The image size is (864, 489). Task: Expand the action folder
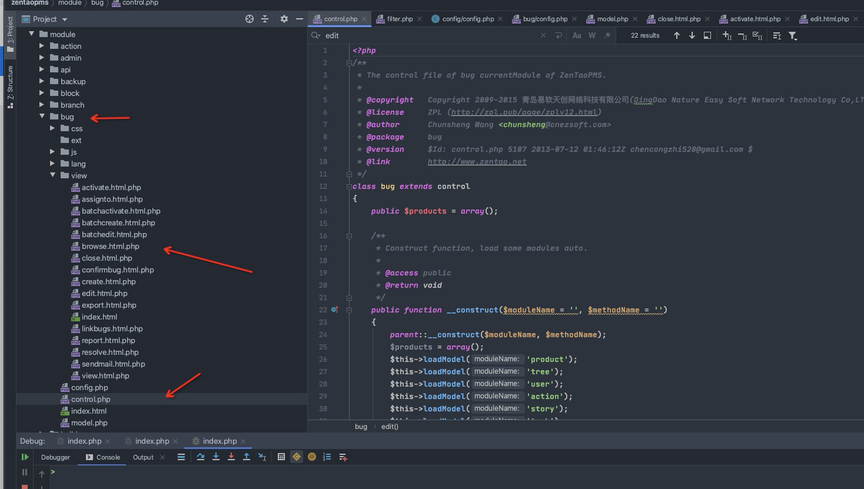click(x=42, y=46)
